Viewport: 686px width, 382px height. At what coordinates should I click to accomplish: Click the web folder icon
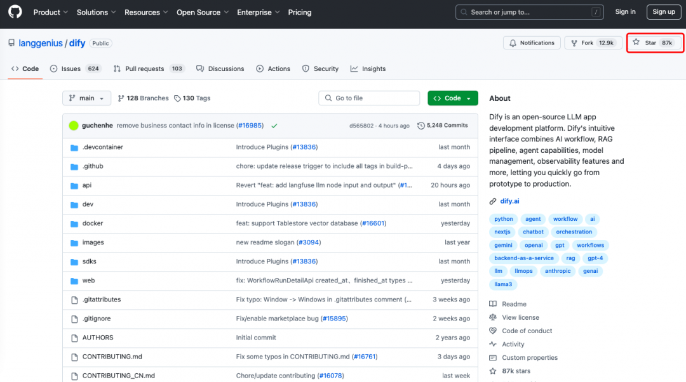click(74, 280)
